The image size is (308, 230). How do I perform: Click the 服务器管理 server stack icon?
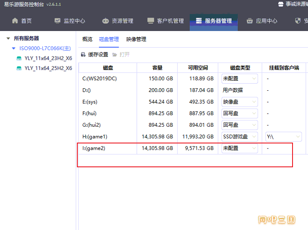[x=199, y=20]
